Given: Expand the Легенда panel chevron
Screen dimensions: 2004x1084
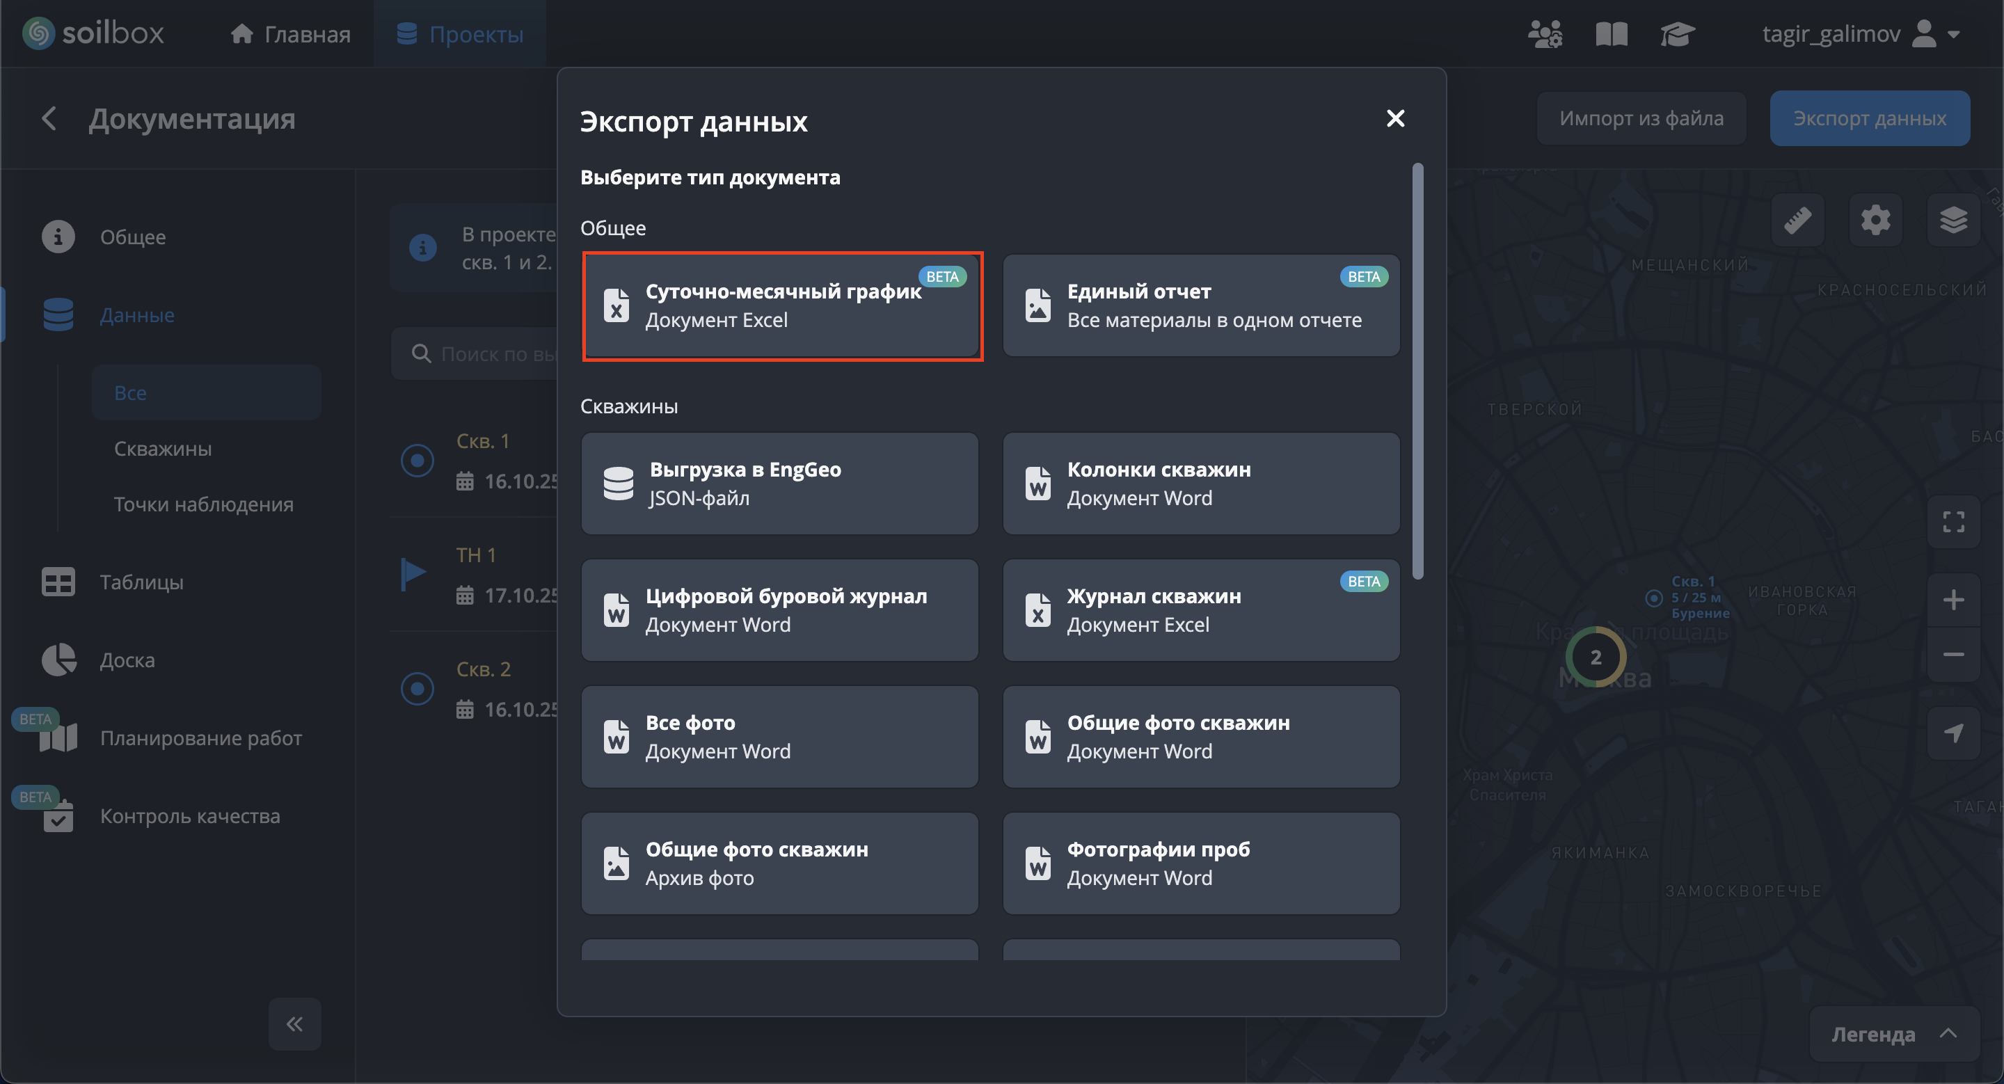Looking at the screenshot, I should tap(1948, 1033).
